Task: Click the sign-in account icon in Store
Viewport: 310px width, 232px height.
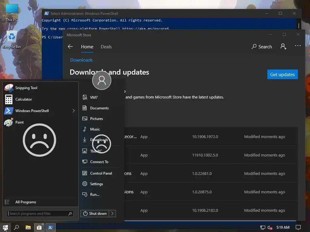Action: tap(283, 47)
